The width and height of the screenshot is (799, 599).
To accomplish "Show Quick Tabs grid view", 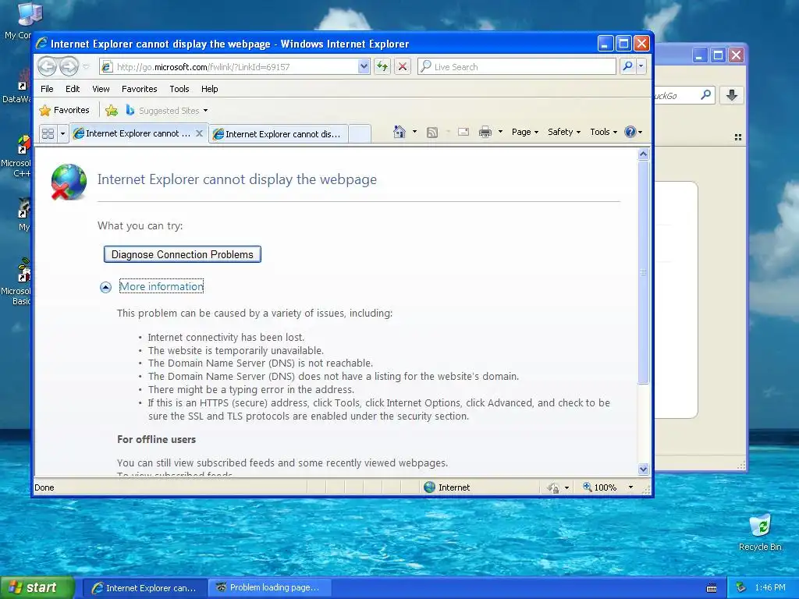I will click(48, 133).
